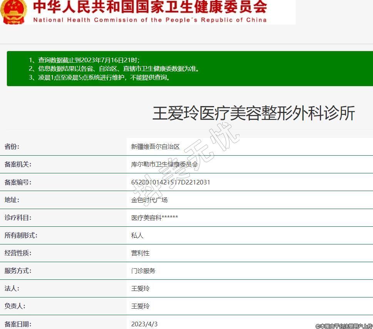The height and width of the screenshot is (329, 373).
Task: Click the business nature value 营利性
Action: (140, 253)
